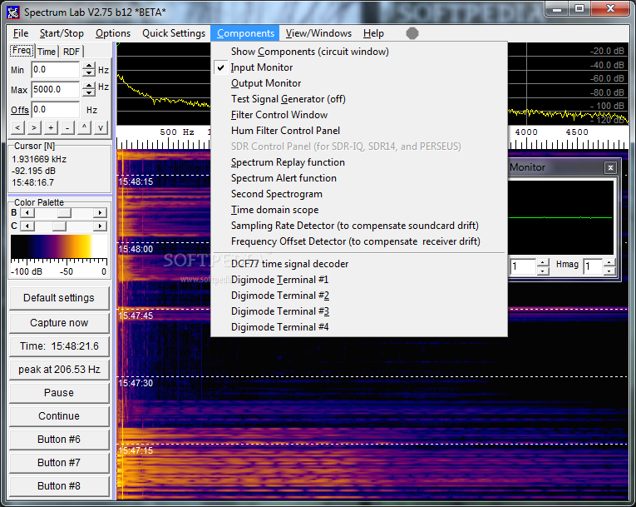Image resolution: width=636 pixels, height=507 pixels.
Task: Switch to the RDF tab
Action: pos(71,52)
